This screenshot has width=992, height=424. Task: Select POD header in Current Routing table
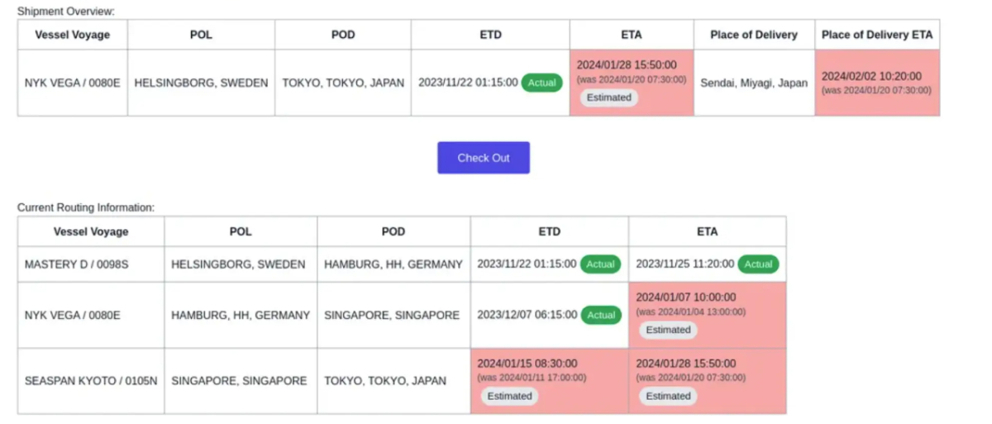(393, 231)
